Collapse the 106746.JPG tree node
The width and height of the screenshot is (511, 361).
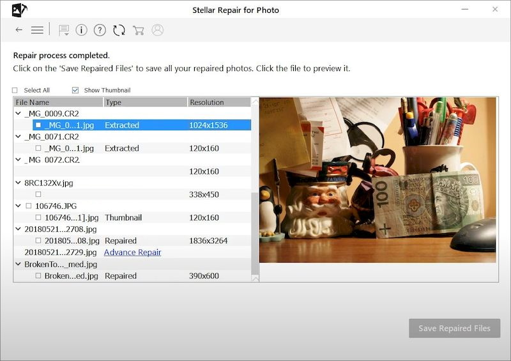tap(19, 206)
